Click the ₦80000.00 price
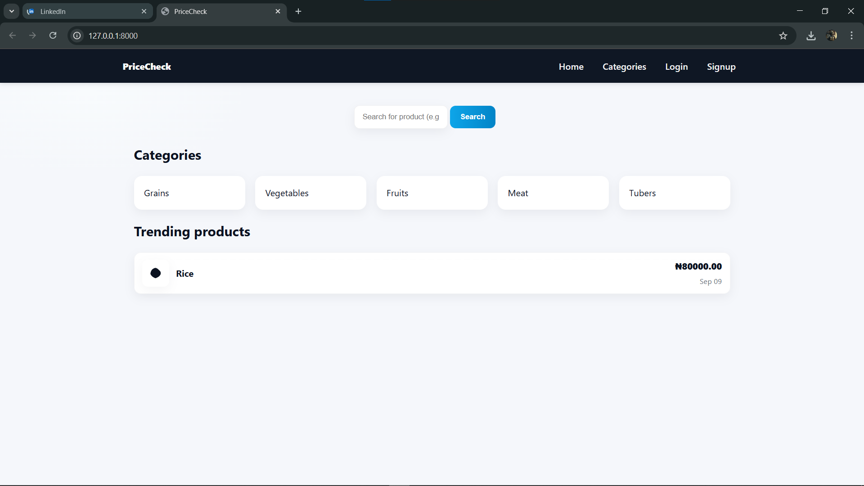 click(698, 266)
